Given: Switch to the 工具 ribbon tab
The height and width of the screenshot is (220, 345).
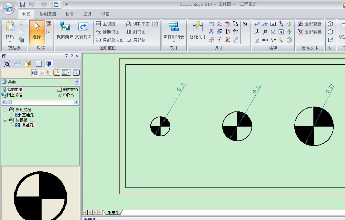Looking at the screenshot, I should point(87,14).
